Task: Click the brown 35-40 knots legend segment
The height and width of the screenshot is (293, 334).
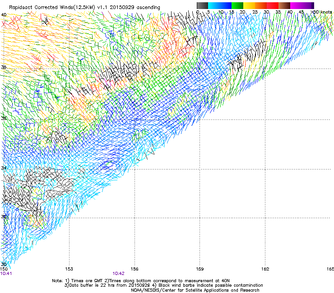Action: (284, 5)
